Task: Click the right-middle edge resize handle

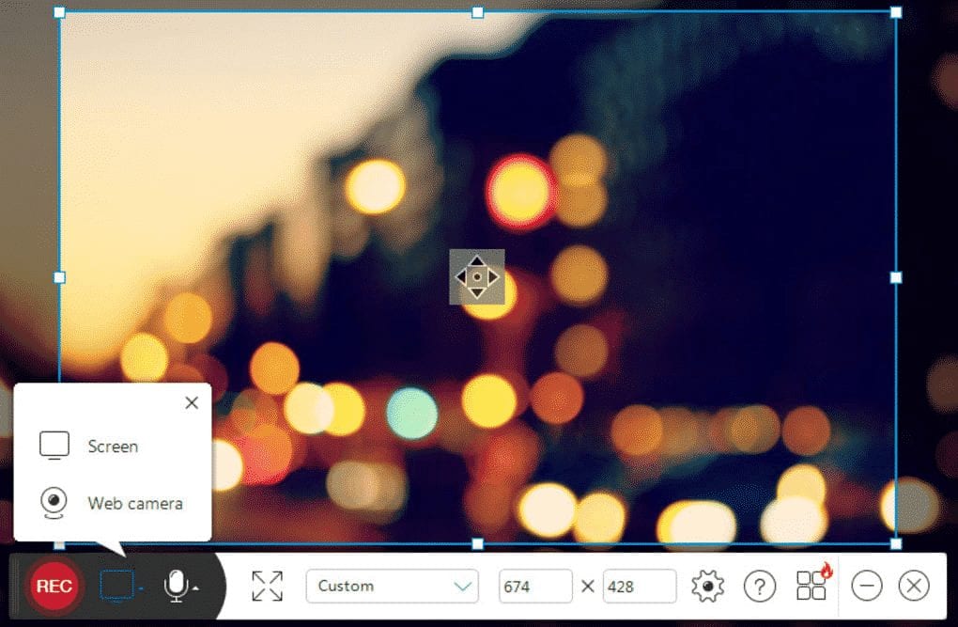Action: (x=896, y=277)
